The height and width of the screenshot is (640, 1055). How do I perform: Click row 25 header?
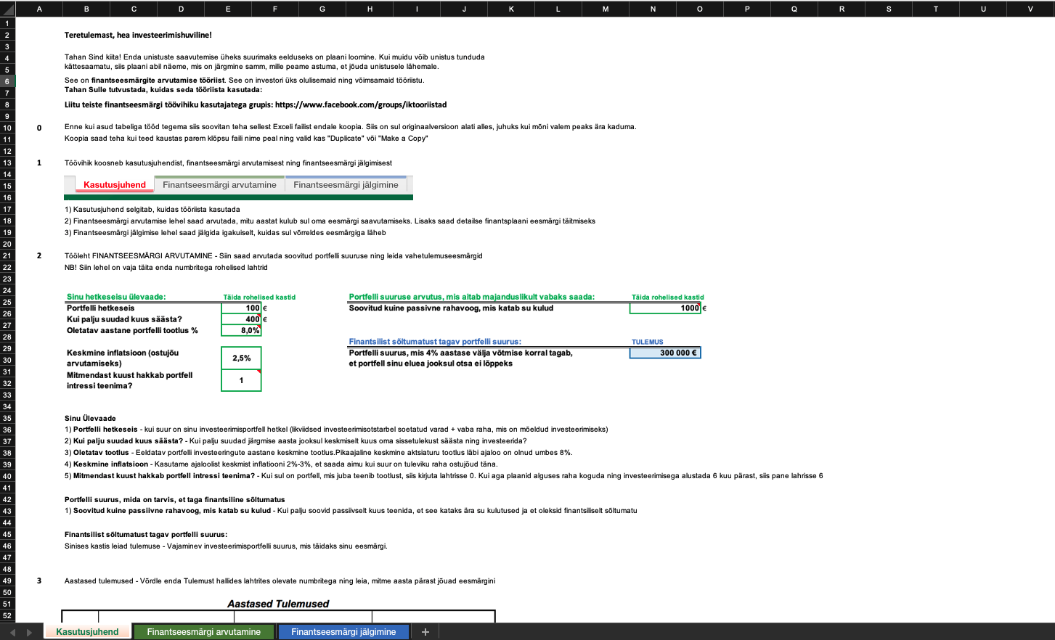pos(7,302)
